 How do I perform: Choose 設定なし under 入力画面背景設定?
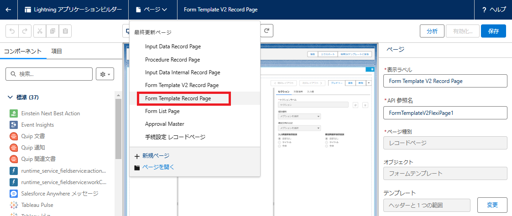[x=279, y=138]
